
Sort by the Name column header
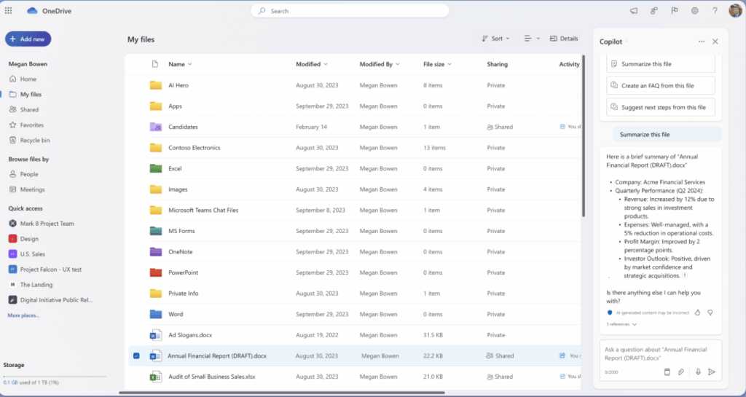coord(180,64)
